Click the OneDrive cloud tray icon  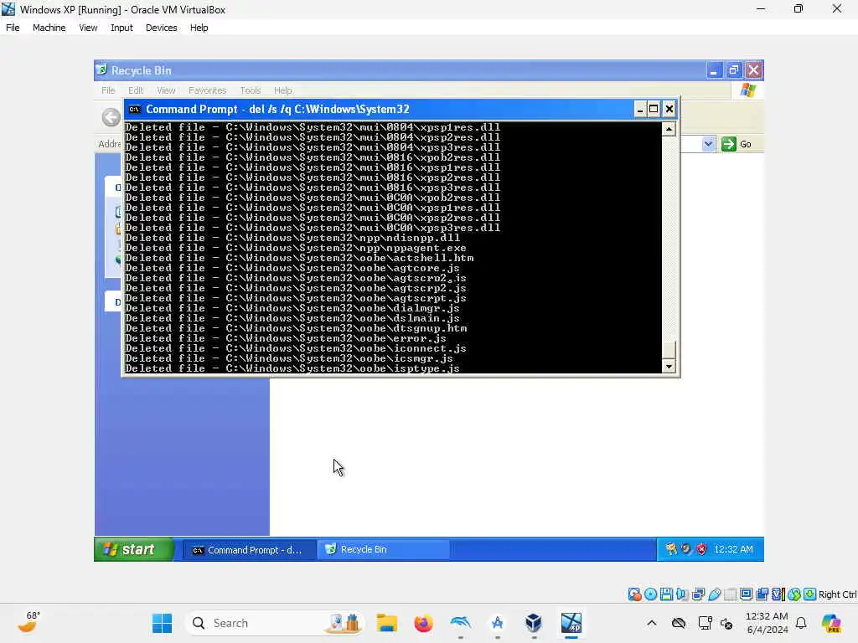click(x=679, y=623)
